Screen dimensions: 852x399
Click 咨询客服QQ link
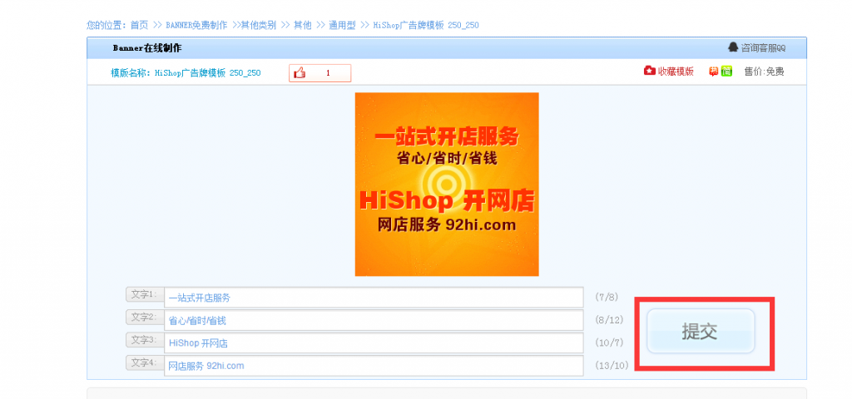coord(764,47)
